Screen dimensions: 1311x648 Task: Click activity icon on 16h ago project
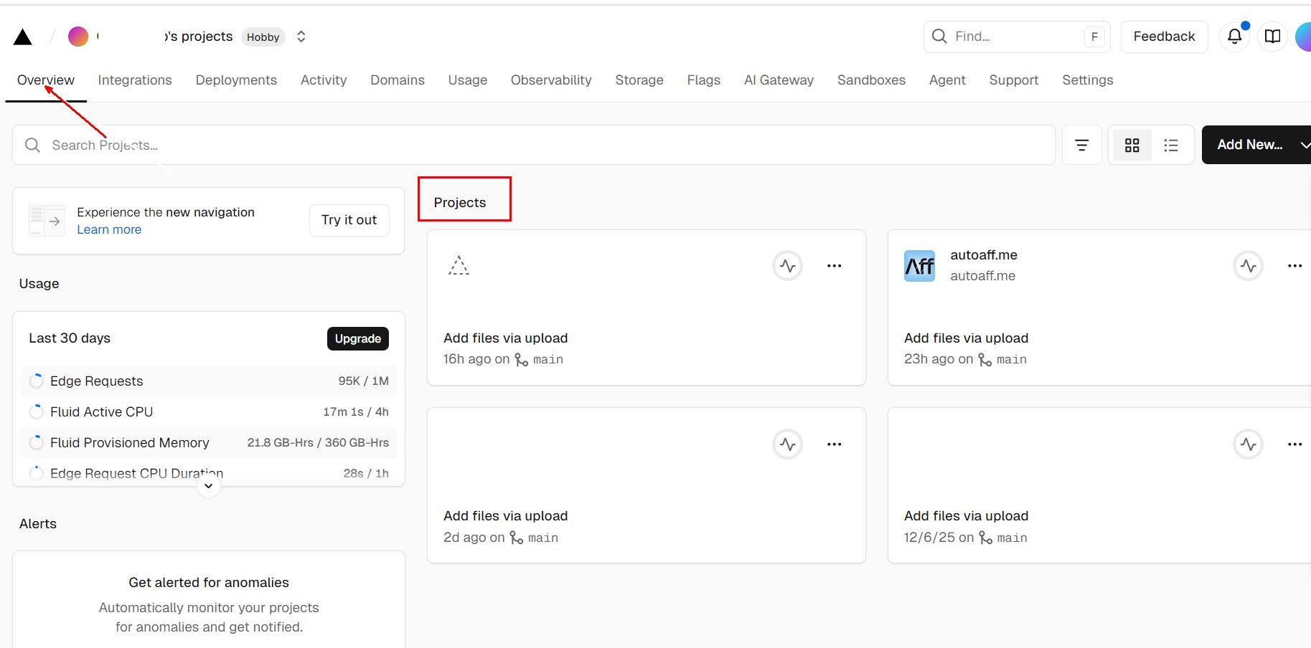(x=787, y=266)
